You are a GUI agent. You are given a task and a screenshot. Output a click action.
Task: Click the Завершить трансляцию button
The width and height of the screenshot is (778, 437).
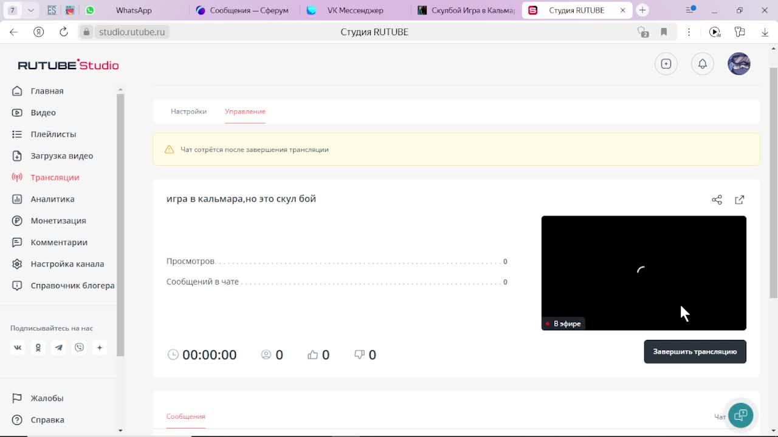(x=695, y=352)
